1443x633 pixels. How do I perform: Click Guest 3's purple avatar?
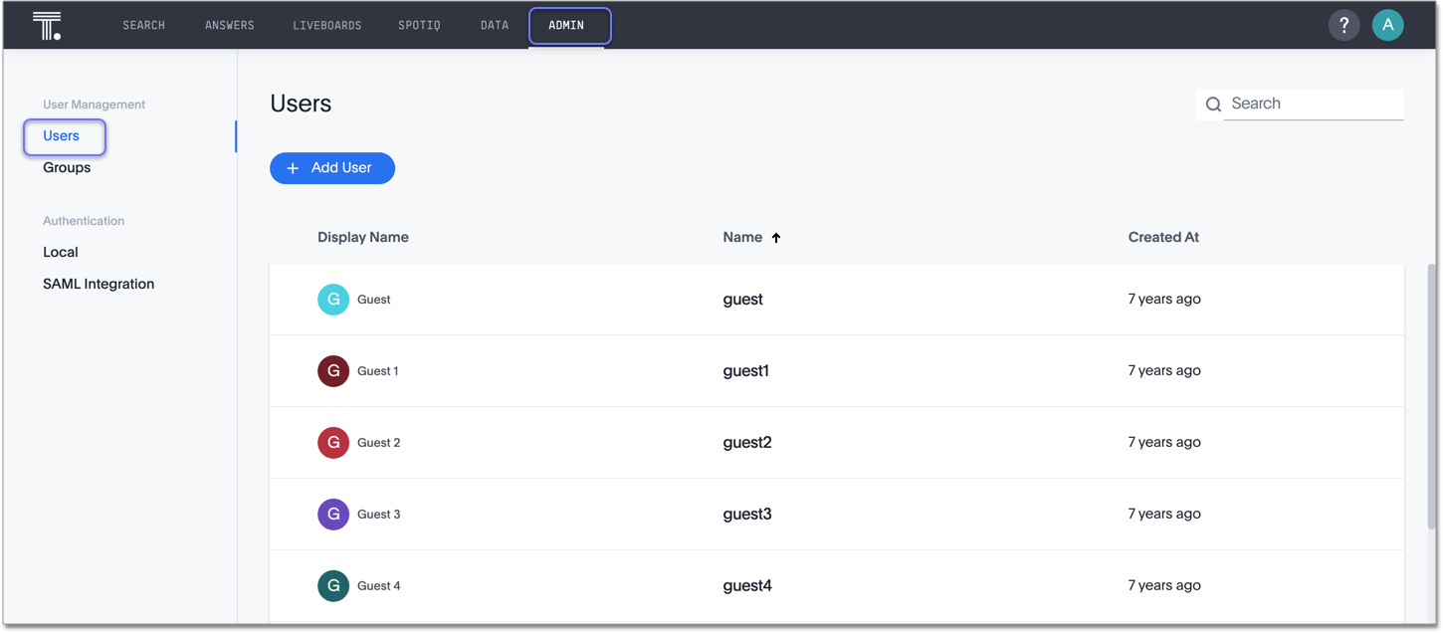tap(332, 514)
